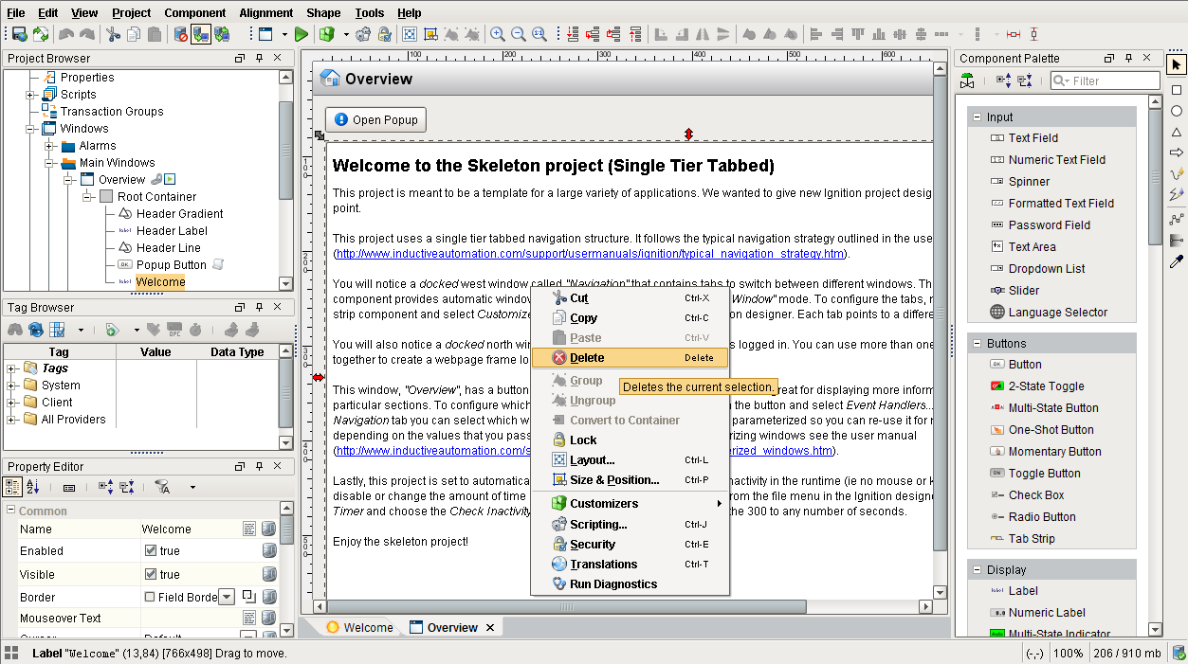Choose Scripting from the context menu
This screenshot has height=664, width=1188.
pos(597,524)
